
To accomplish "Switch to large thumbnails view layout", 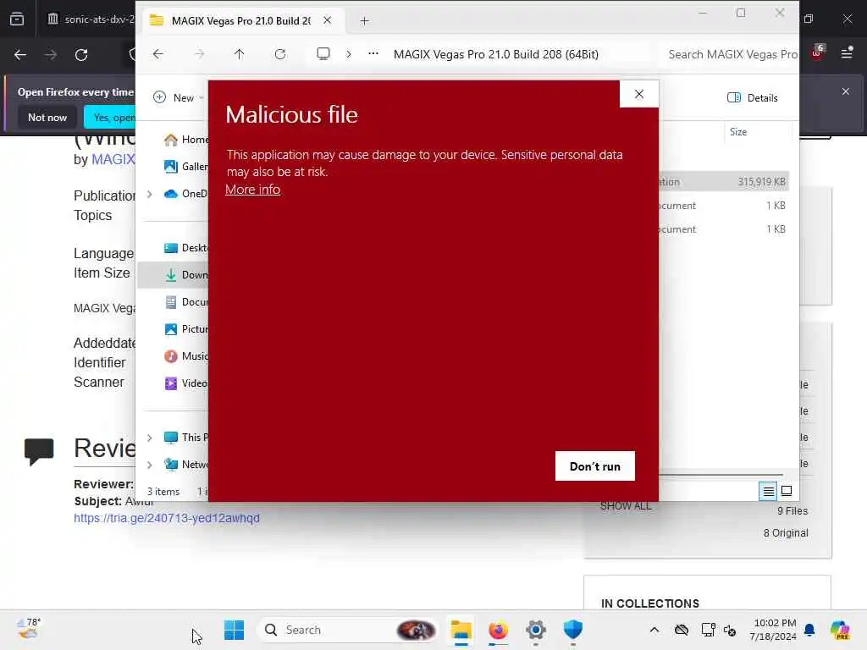I will tap(787, 491).
